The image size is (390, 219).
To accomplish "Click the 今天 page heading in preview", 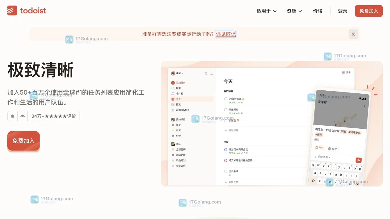I will (228, 82).
